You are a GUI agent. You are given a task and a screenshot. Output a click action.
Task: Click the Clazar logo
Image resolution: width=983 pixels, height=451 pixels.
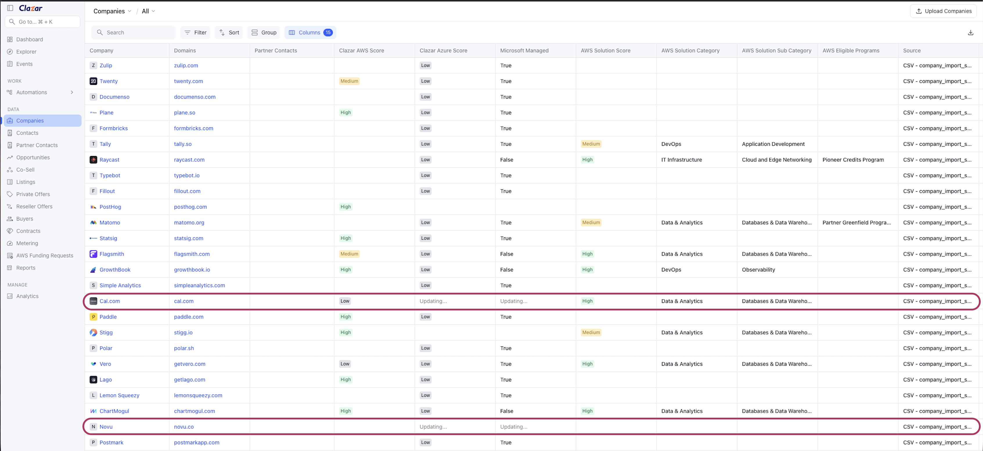click(x=30, y=8)
